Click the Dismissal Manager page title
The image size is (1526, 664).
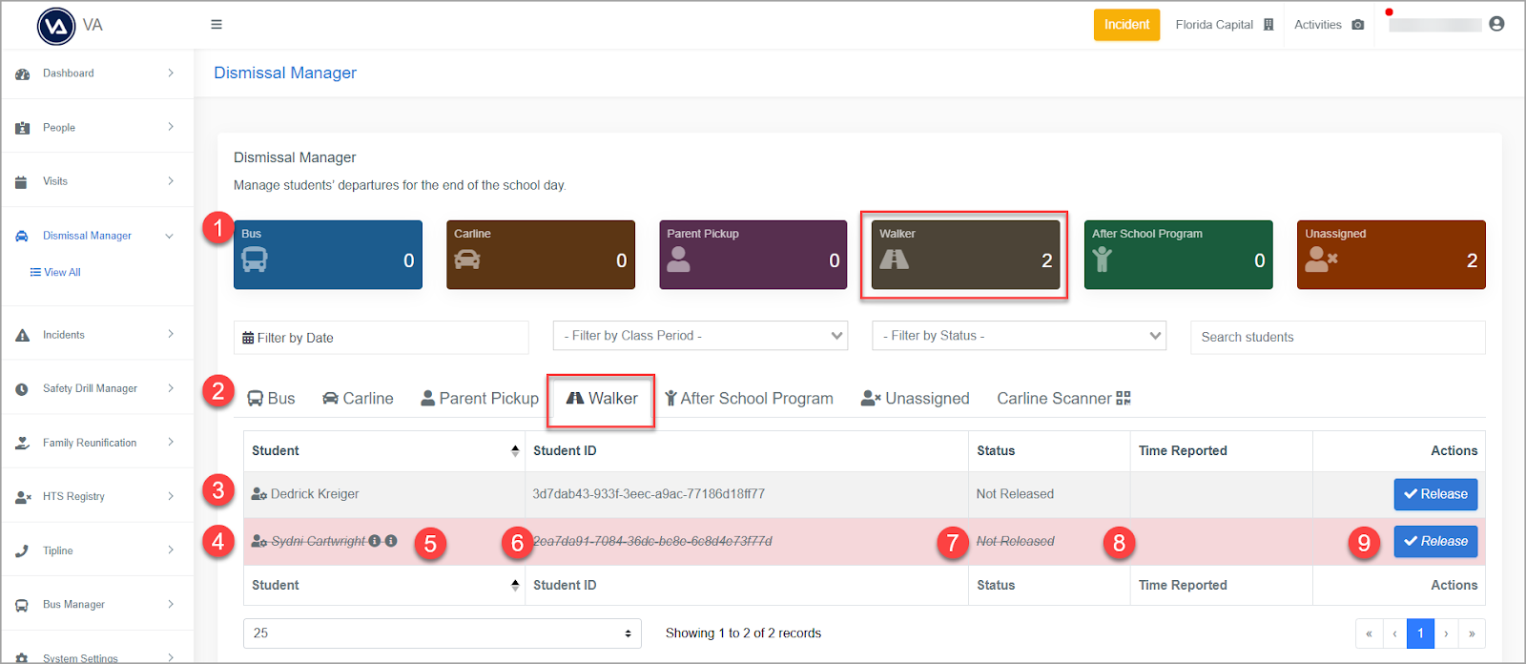285,73
